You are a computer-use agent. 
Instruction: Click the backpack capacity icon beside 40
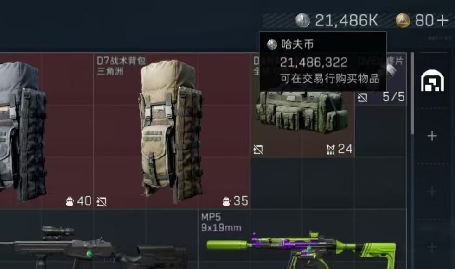coord(70,201)
